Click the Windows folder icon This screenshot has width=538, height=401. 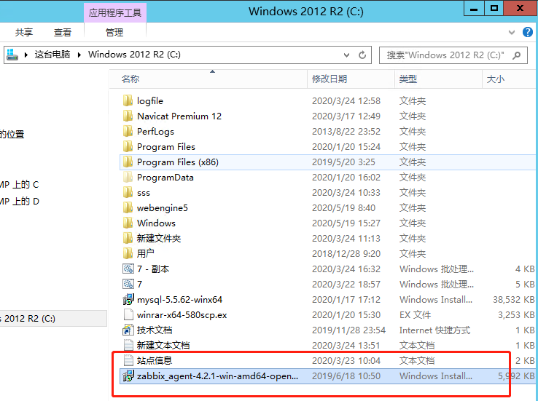pos(128,223)
